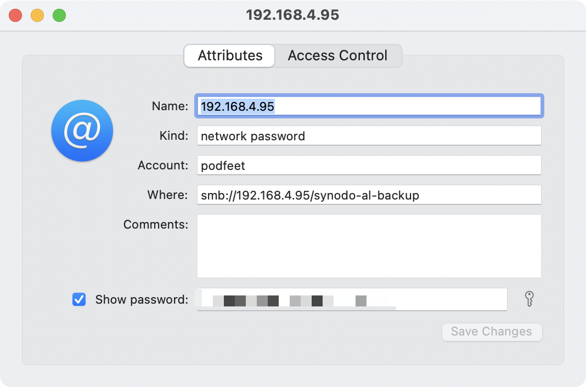
Task: Place cursor in the Comments text area
Action: pyautogui.click(x=369, y=246)
